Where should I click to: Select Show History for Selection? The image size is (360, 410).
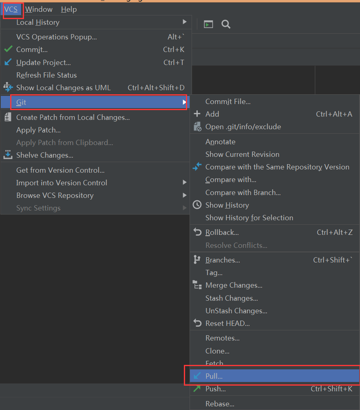point(275,217)
